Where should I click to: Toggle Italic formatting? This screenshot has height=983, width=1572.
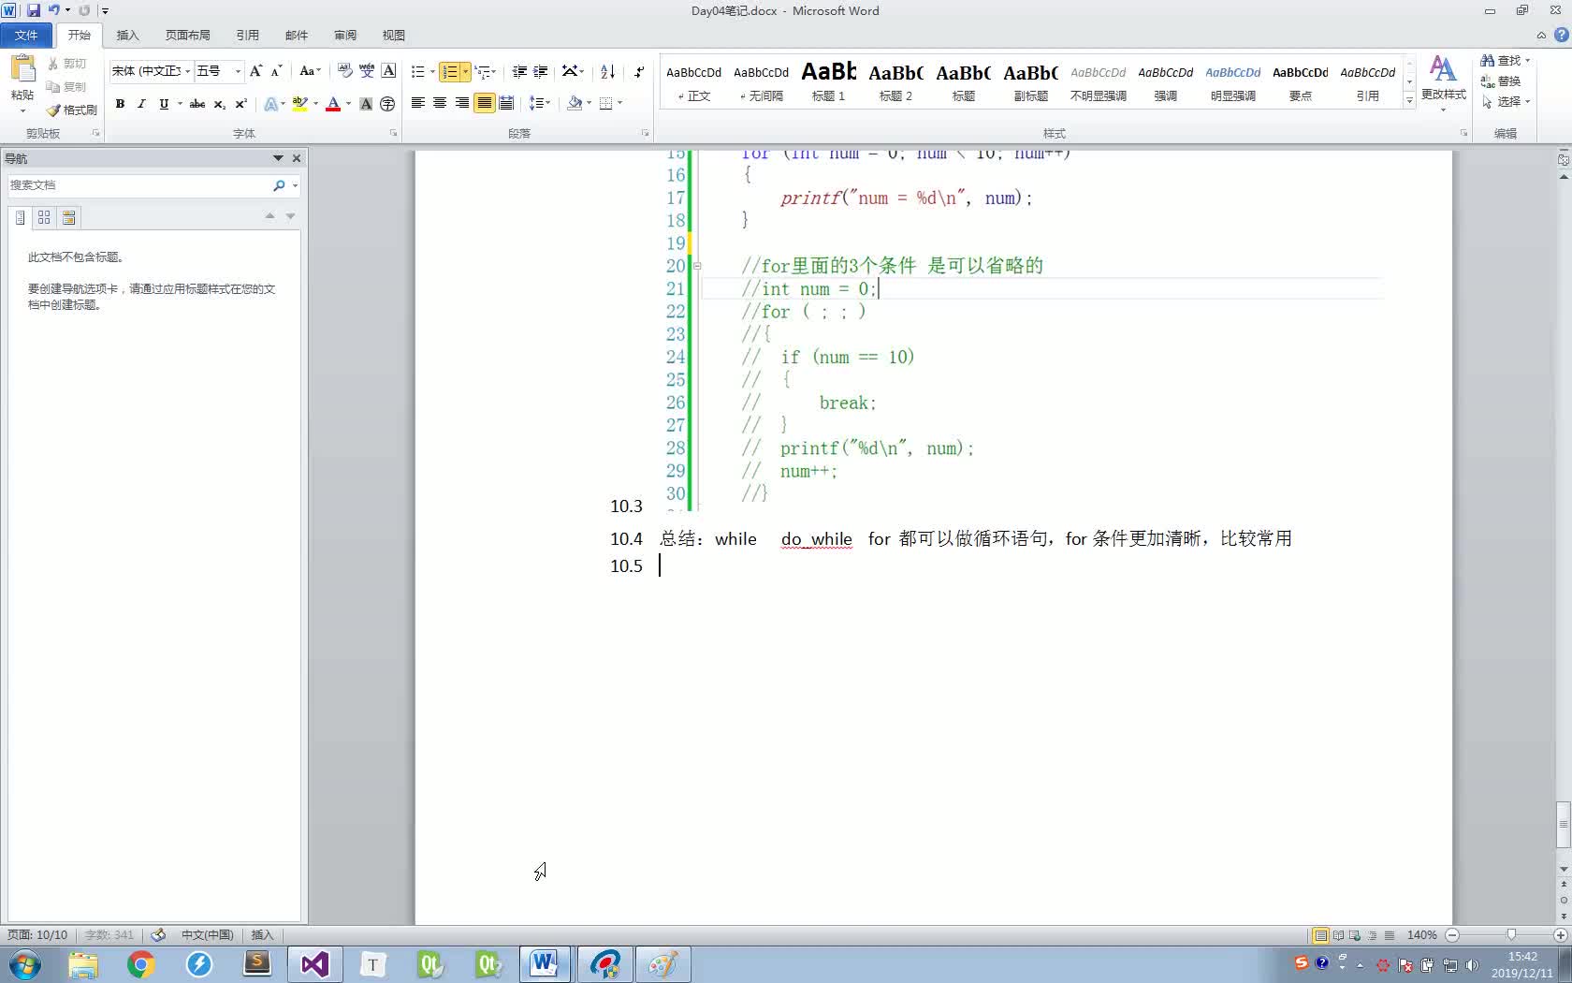141,104
